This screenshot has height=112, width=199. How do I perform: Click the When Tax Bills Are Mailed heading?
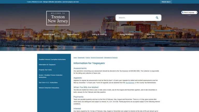[86, 87]
